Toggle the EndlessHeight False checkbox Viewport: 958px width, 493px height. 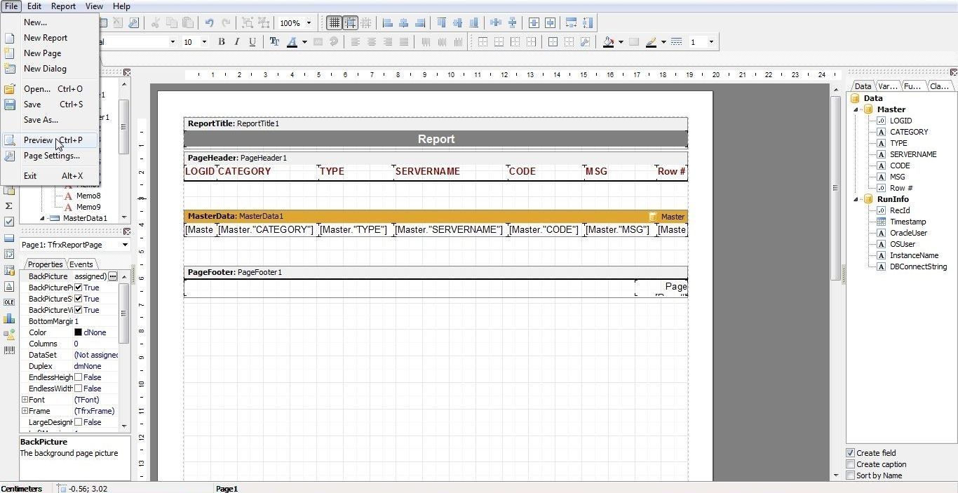[79, 377]
